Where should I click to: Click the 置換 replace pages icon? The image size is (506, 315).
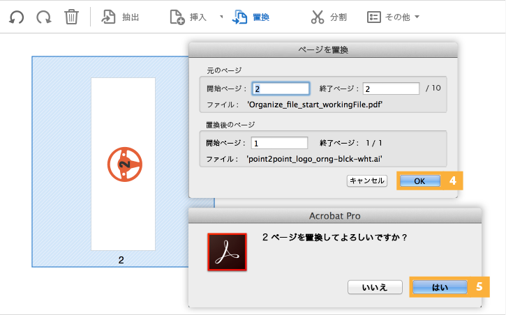tap(239, 17)
